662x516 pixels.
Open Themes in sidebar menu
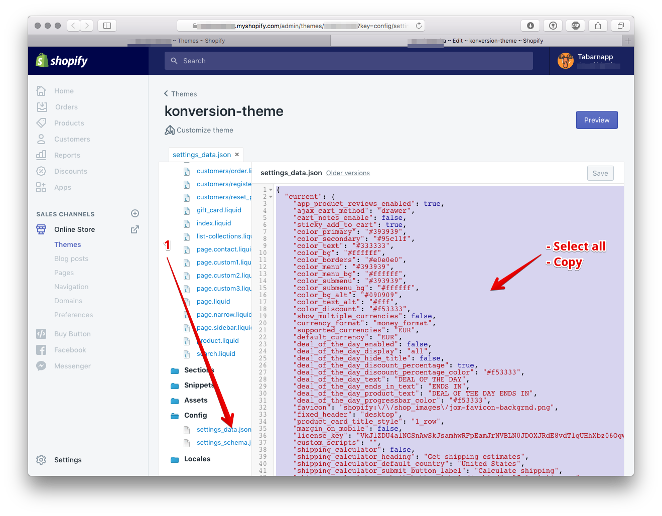68,244
